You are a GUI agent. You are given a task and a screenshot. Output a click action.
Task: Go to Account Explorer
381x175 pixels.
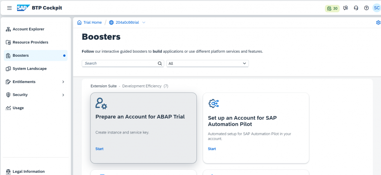28,29
